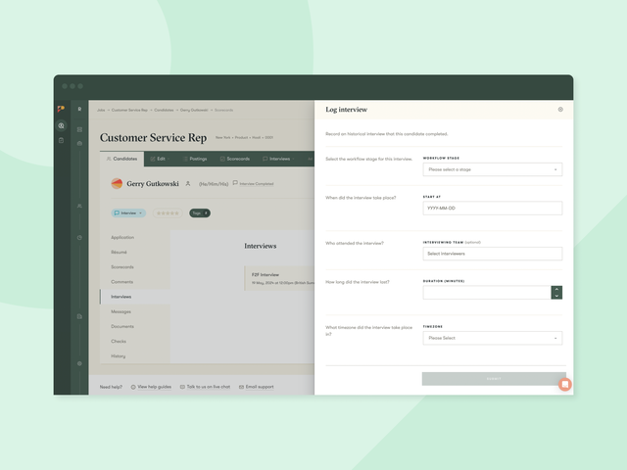Click the person icon beside candidate name
The height and width of the screenshot is (470, 627).
click(187, 183)
